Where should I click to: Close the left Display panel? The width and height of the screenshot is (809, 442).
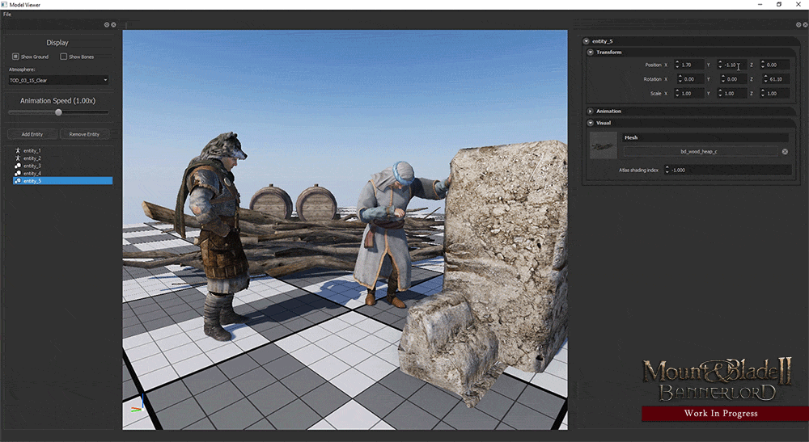(x=113, y=25)
